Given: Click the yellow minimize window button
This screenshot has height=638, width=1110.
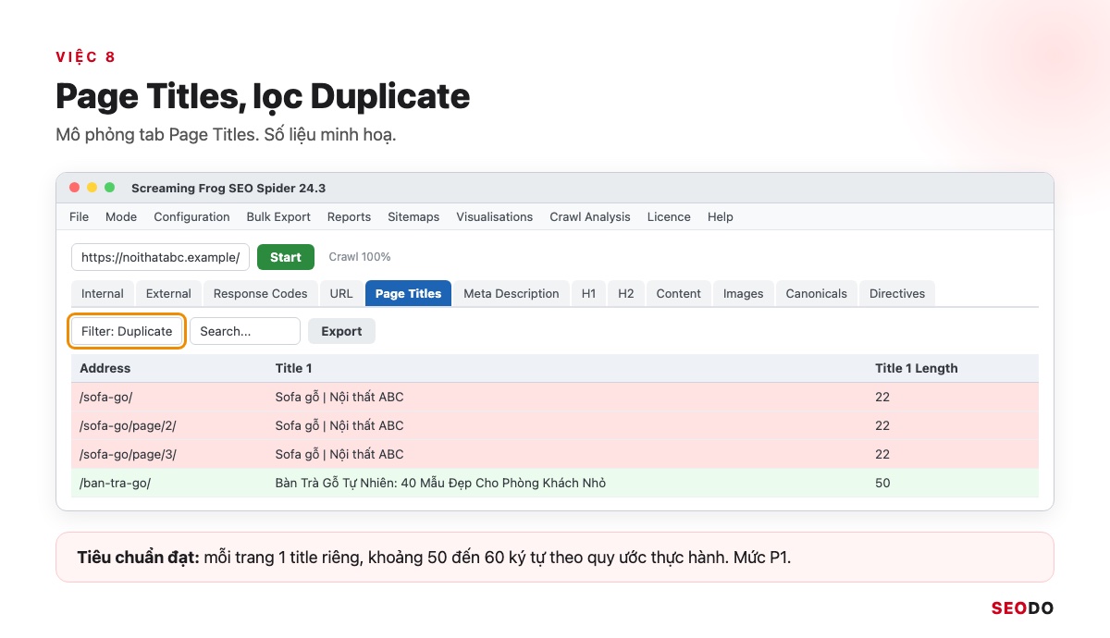Looking at the screenshot, I should [x=92, y=188].
